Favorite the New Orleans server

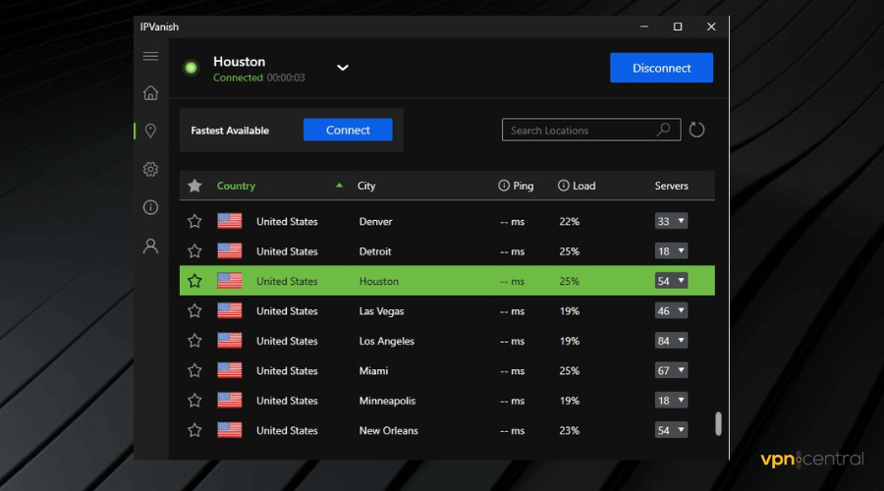coord(194,430)
